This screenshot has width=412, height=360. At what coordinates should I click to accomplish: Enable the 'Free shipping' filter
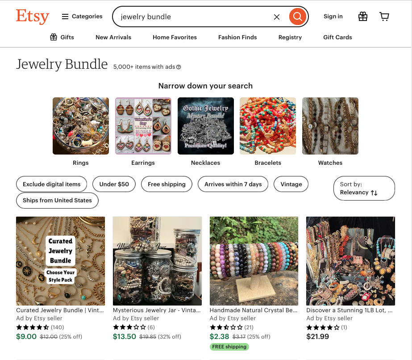click(x=166, y=184)
